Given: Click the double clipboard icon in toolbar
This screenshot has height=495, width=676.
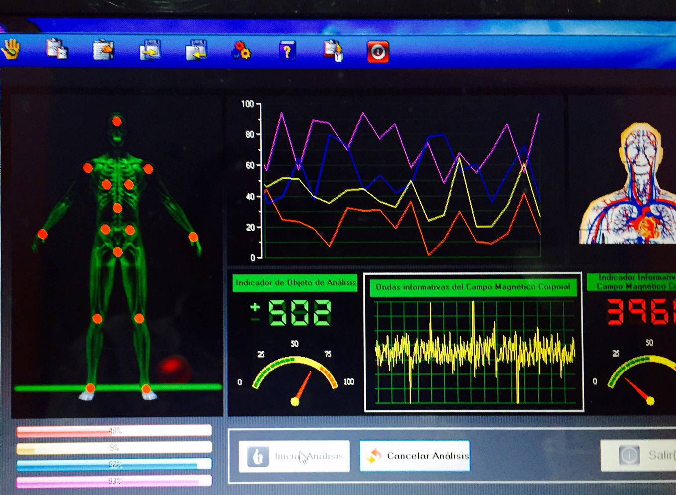Looking at the screenshot, I should coord(57,49).
